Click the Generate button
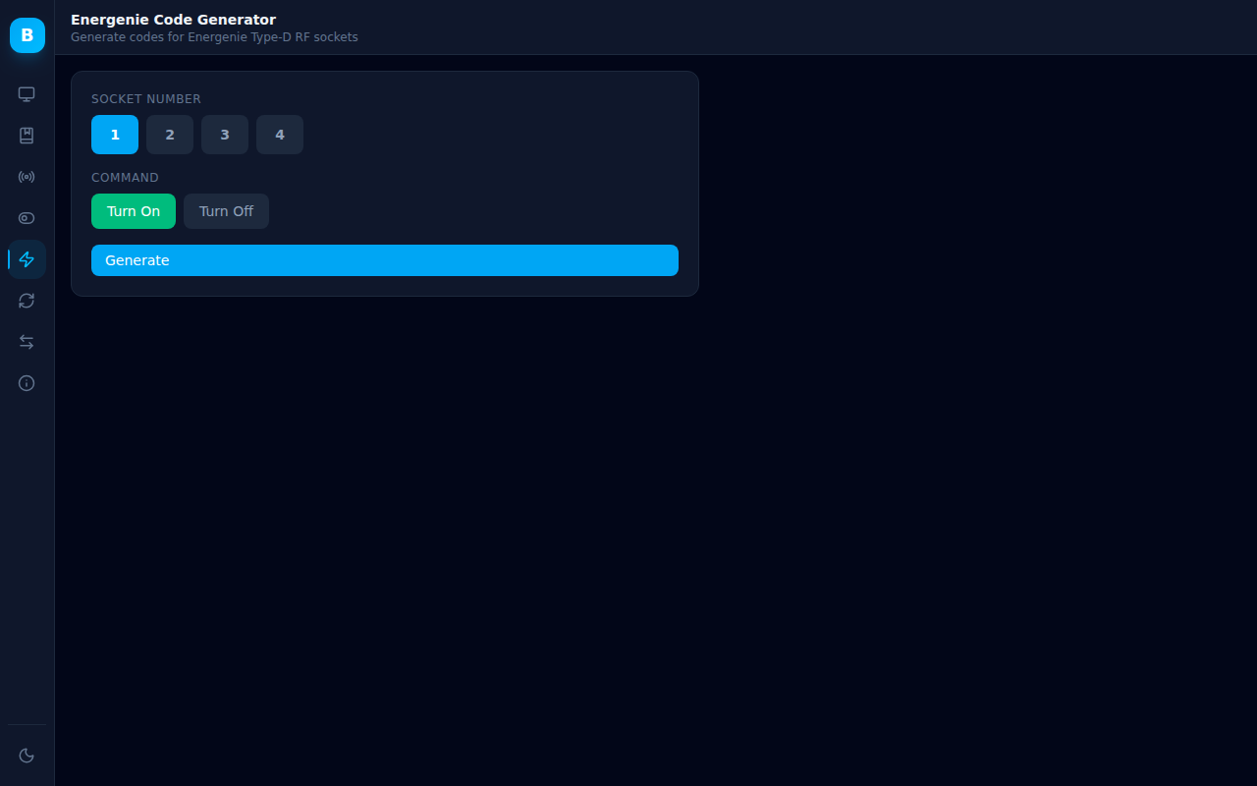The image size is (1257, 786). [x=385, y=260]
